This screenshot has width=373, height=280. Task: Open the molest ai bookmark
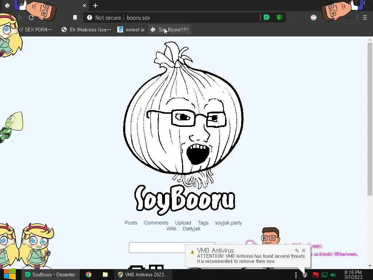131,30
